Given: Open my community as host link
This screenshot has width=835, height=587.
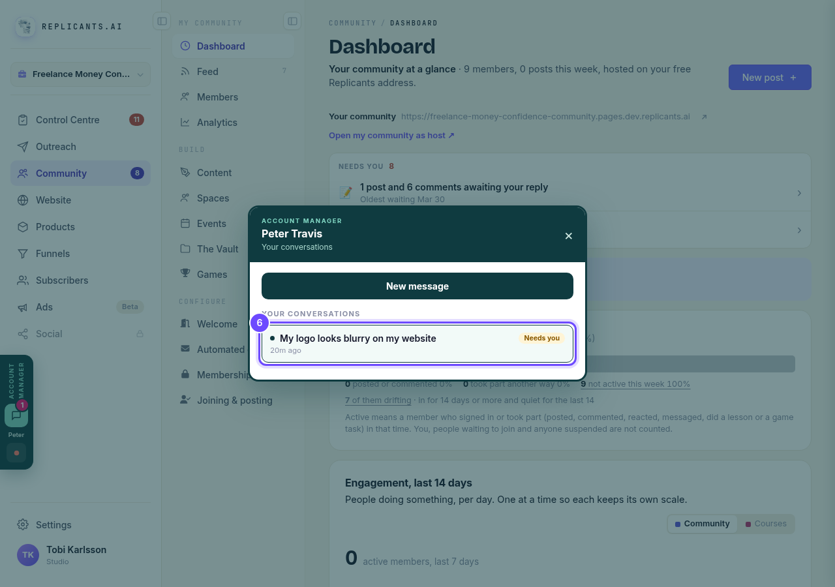Looking at the screenshot, I should click(x=391, y=135).
